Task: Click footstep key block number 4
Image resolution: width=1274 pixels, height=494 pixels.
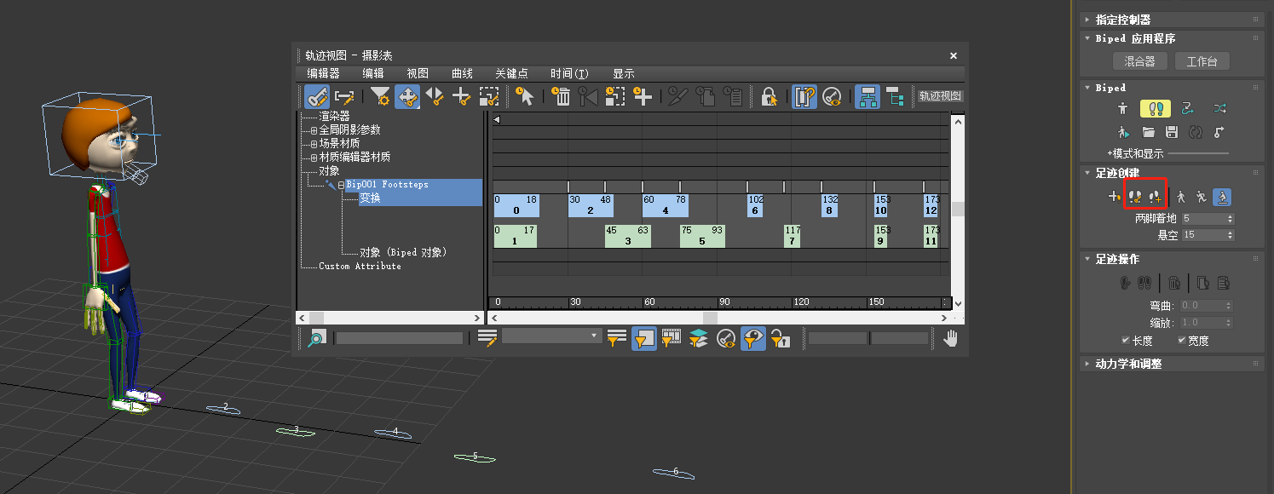Action: coord(665,205)
